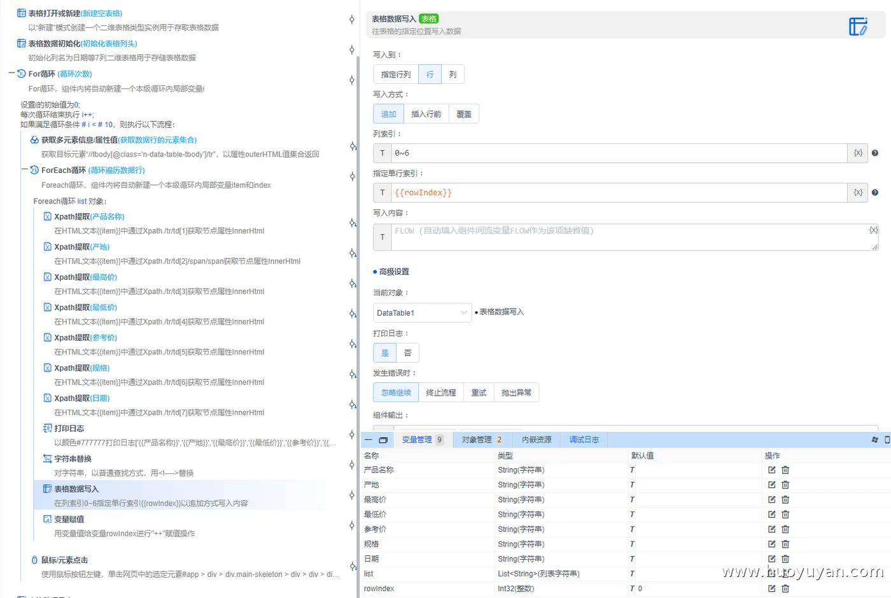Edit the 日期 variable
The image size is (891, 598).
coord(771,559)
